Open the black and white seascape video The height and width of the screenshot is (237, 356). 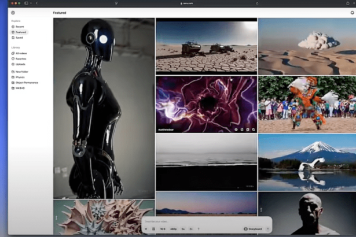207,162
